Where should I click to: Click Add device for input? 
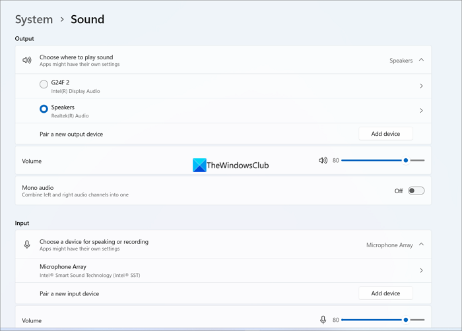385,293
